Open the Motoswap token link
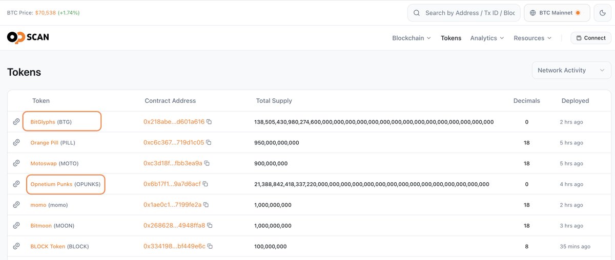The image size is (615, 260). tap(44, 163)
